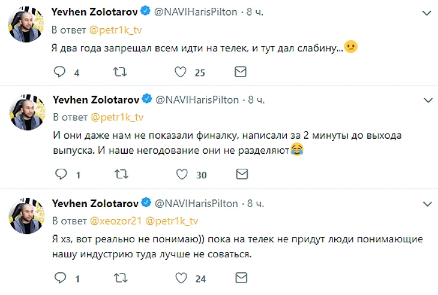438x295 pixels.
Task: Reply to the third tweet
Action: 60,278
